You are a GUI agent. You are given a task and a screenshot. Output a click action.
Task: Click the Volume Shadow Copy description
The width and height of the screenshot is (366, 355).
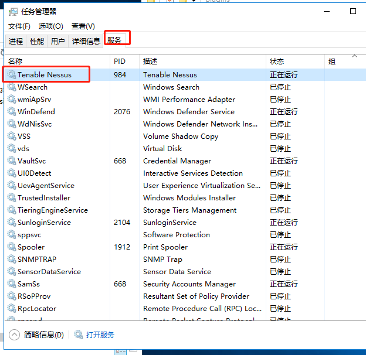pos(181,136)
